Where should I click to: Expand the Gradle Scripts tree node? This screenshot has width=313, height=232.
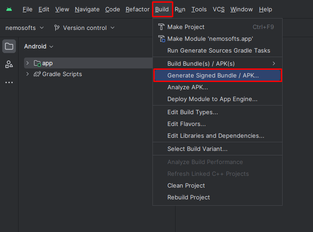[x=28, y=74]
